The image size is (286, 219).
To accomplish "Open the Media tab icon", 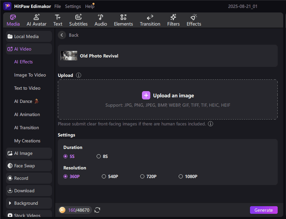I will coord(13,17).
